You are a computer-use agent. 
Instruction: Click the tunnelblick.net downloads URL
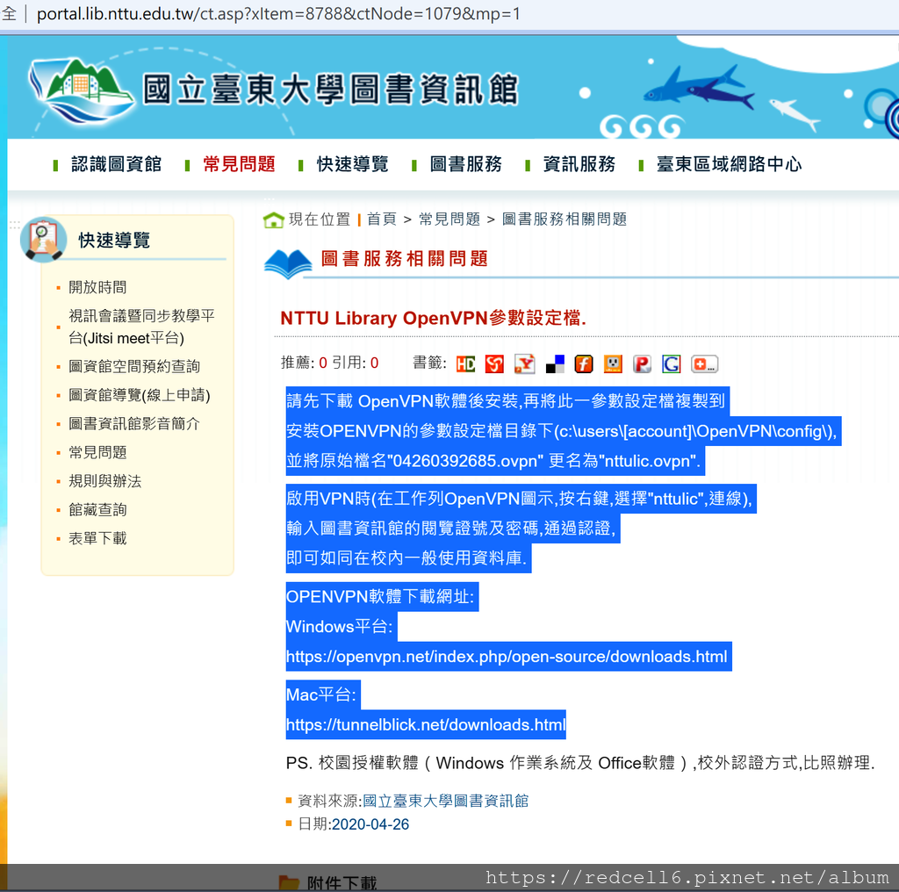[x=426, y=724]
